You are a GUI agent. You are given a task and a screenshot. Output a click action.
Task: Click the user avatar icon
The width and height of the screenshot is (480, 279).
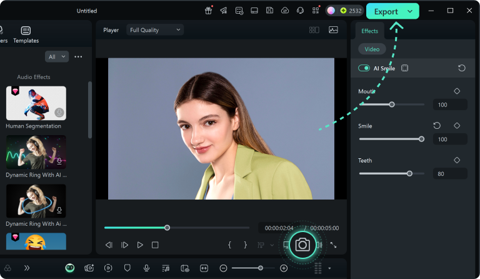click(x=331, y=11)
